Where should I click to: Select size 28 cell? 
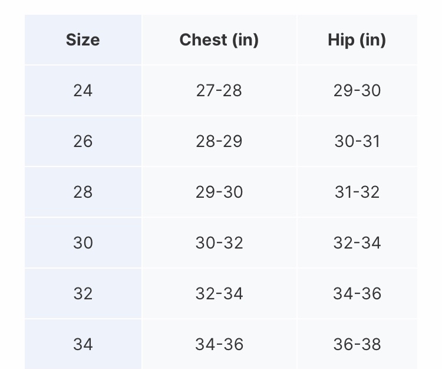point(83,192)
